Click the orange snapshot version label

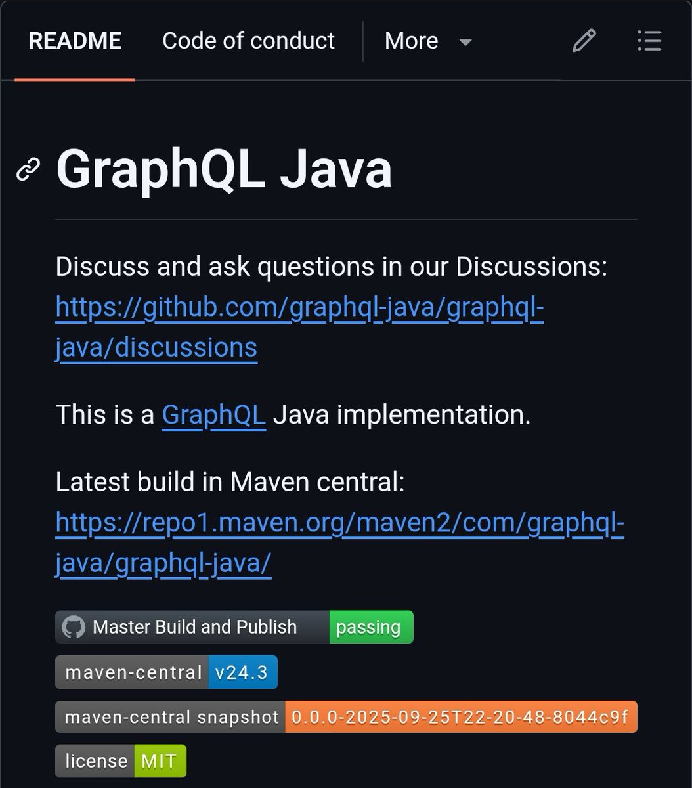[461, 716]
